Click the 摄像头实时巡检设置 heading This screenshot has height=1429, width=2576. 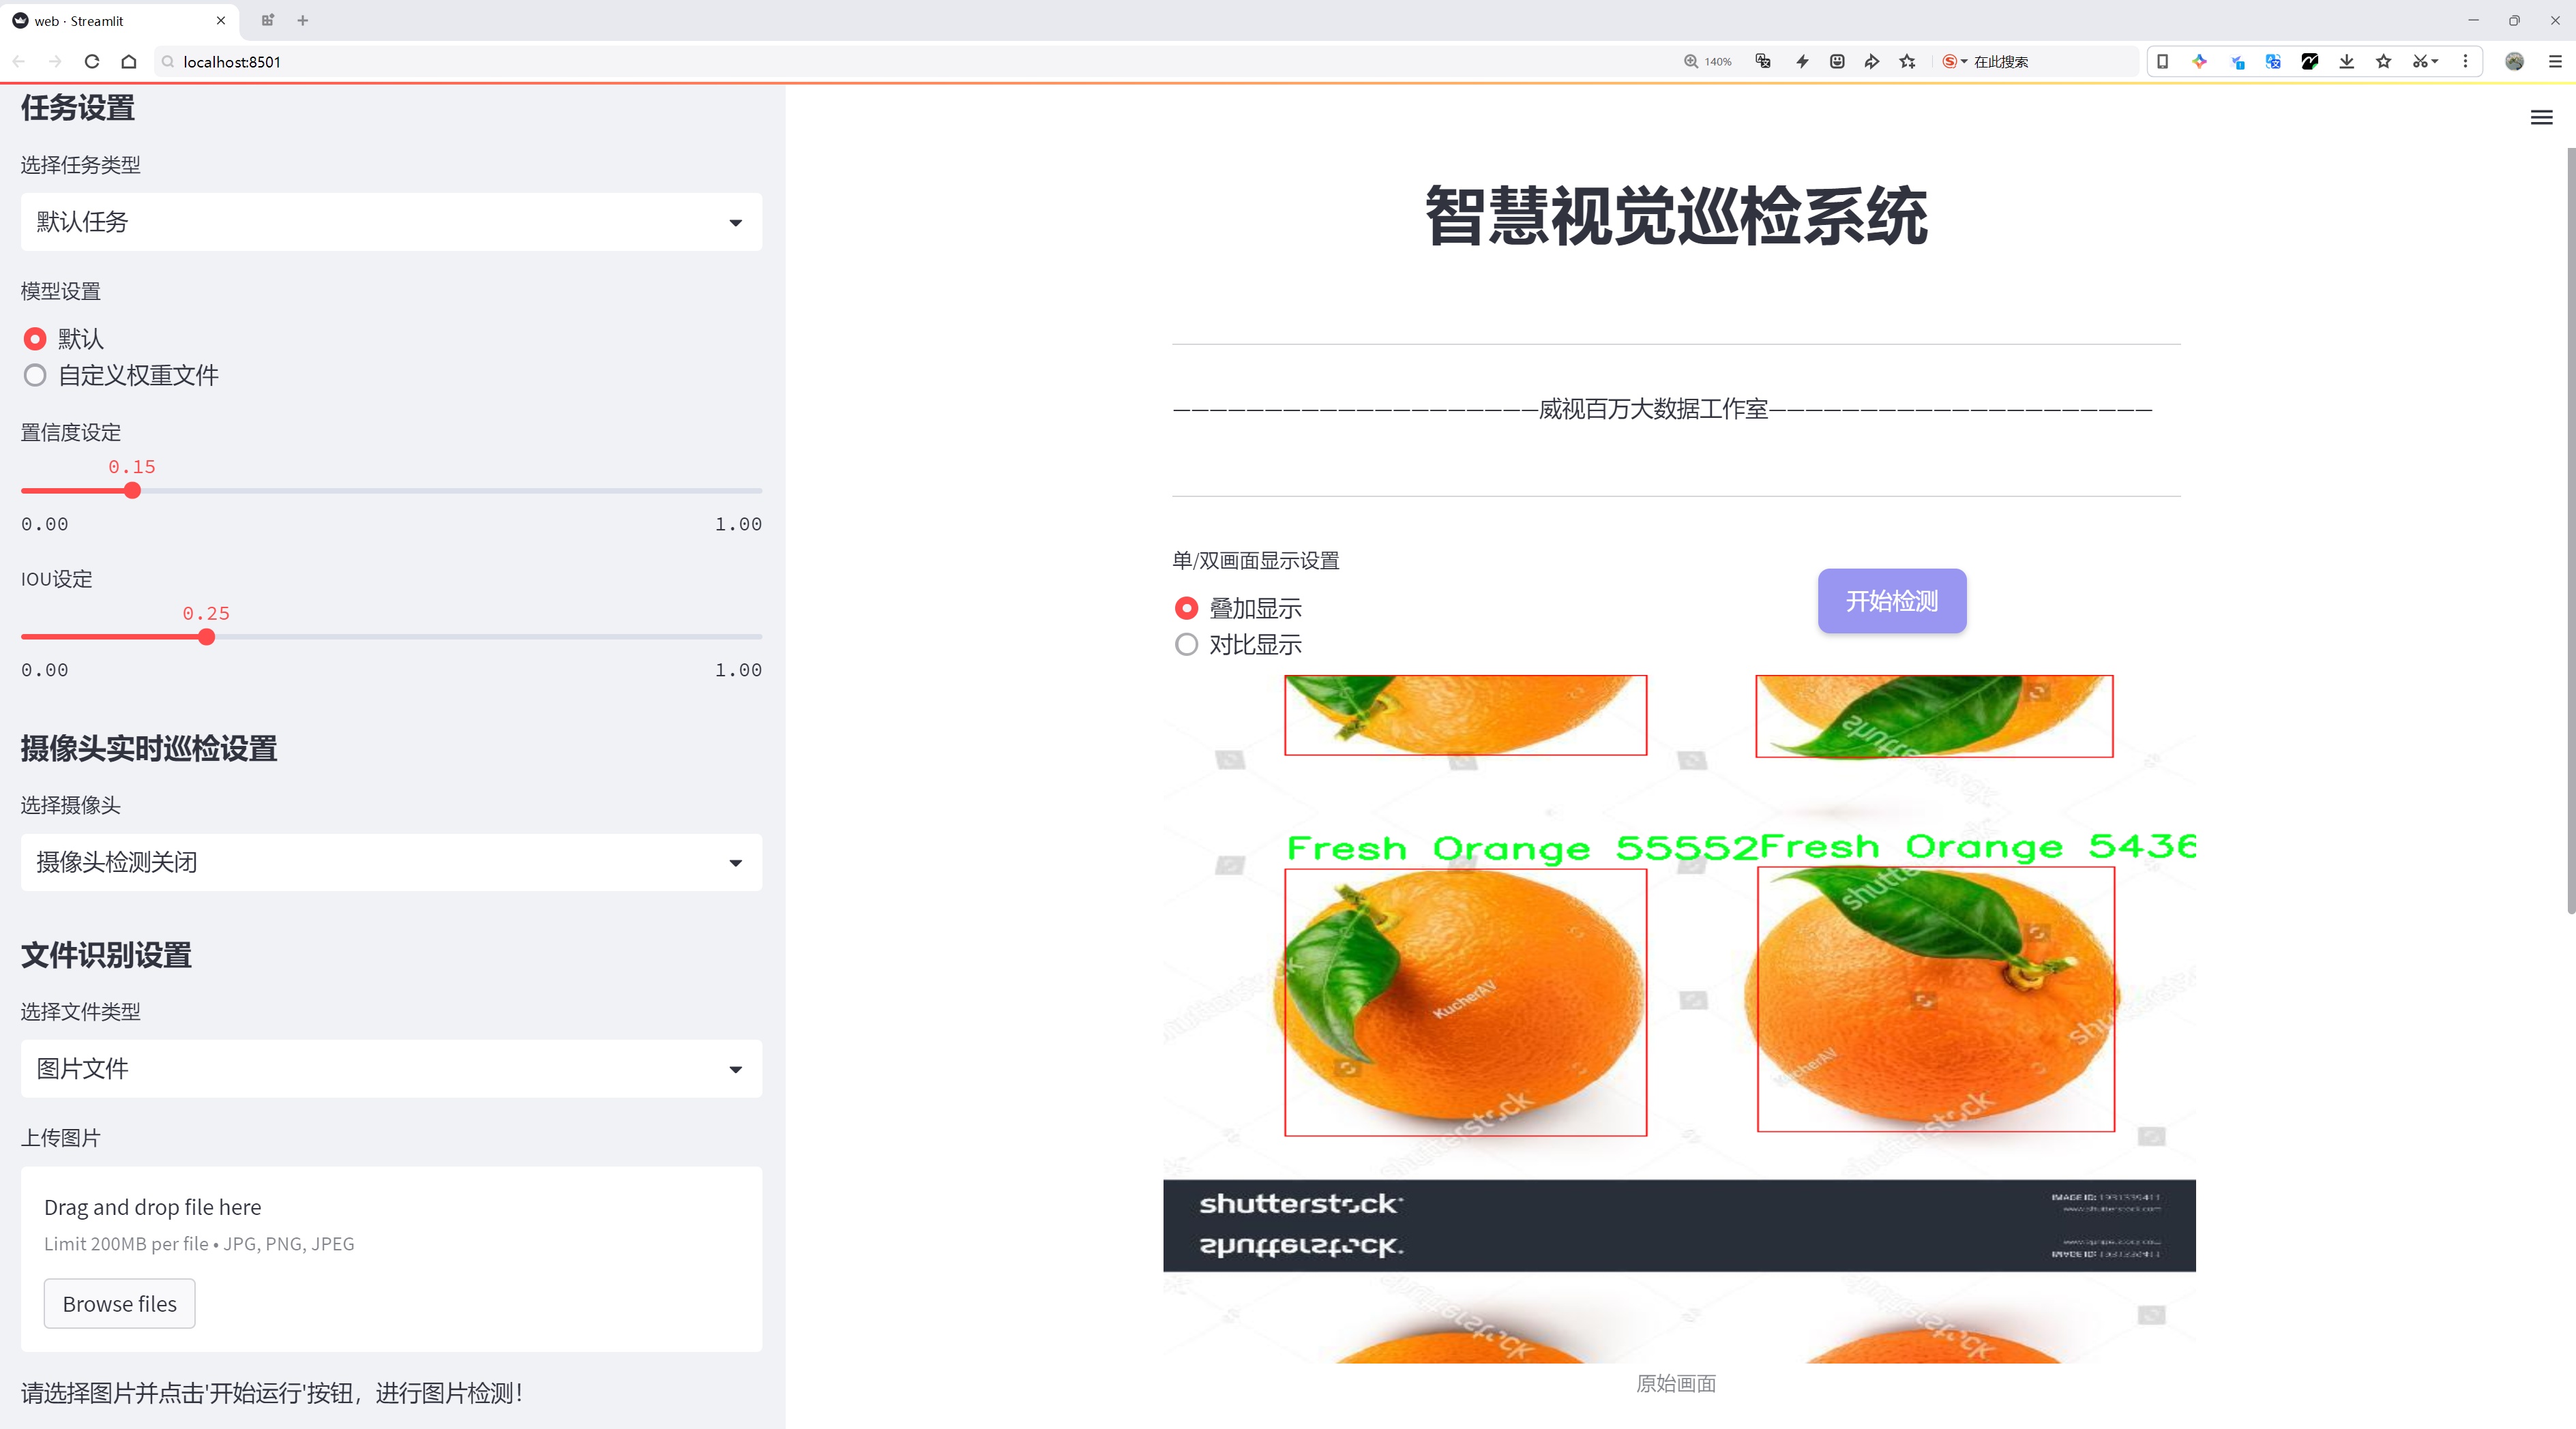tap(149, 749)
